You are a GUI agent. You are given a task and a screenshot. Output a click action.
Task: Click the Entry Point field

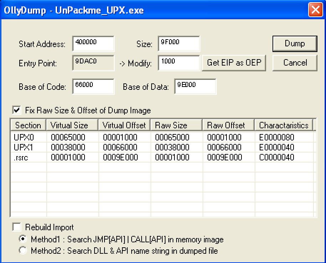pyautogui.click(x=93, y=63)
